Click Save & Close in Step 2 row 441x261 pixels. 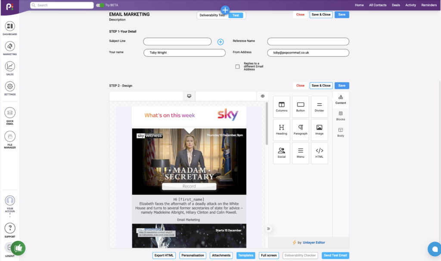321,86
